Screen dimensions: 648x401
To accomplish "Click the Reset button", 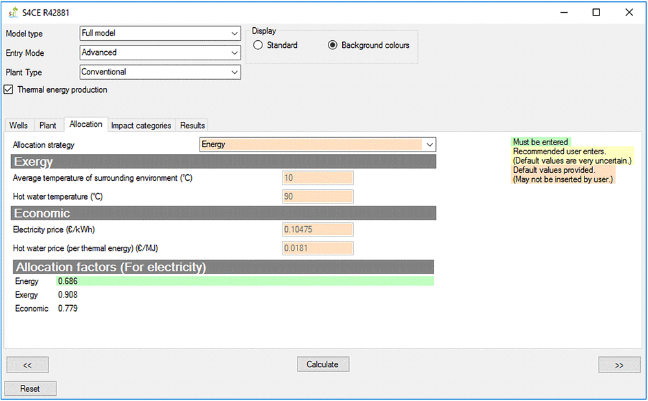I will (x=30, y=389).
